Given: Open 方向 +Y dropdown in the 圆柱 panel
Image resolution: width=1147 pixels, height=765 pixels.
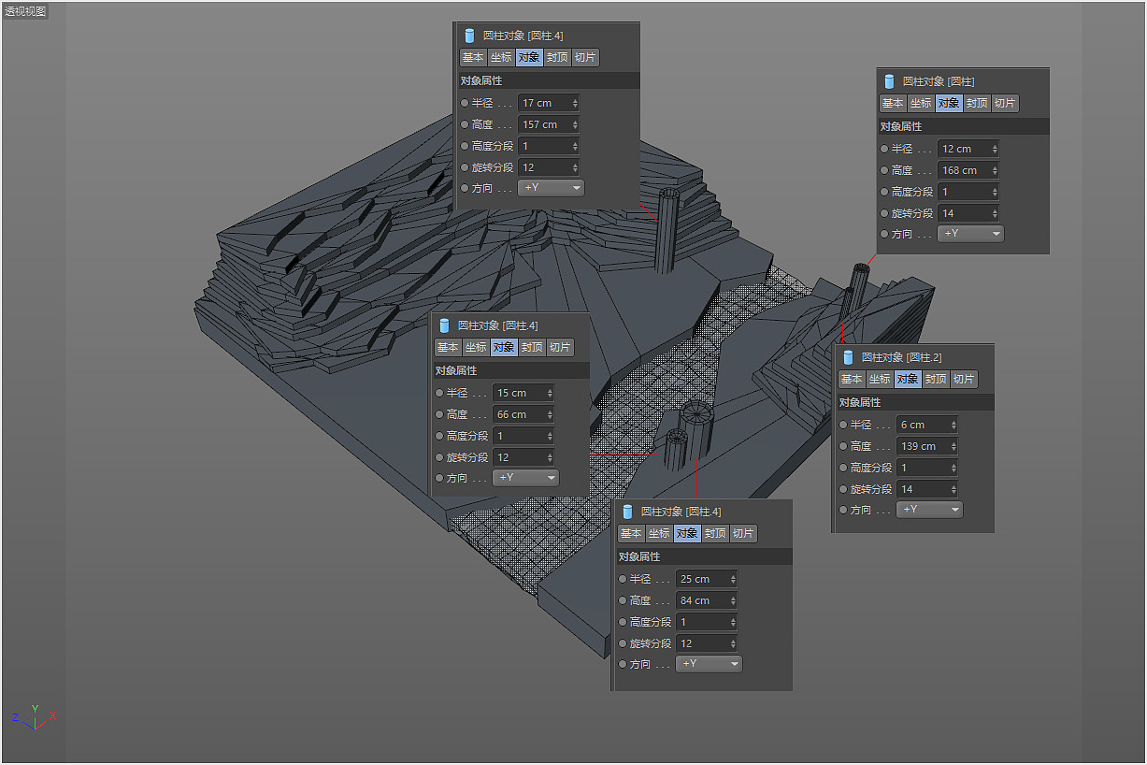Looking at the screenshot, I should 970,234.
